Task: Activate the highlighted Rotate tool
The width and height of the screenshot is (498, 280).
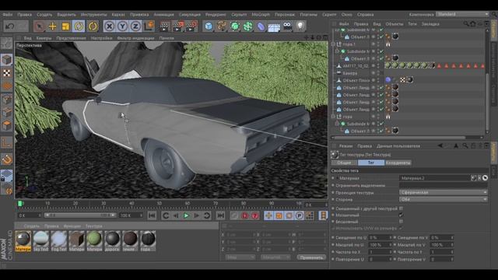Action: tap(79, 26)
